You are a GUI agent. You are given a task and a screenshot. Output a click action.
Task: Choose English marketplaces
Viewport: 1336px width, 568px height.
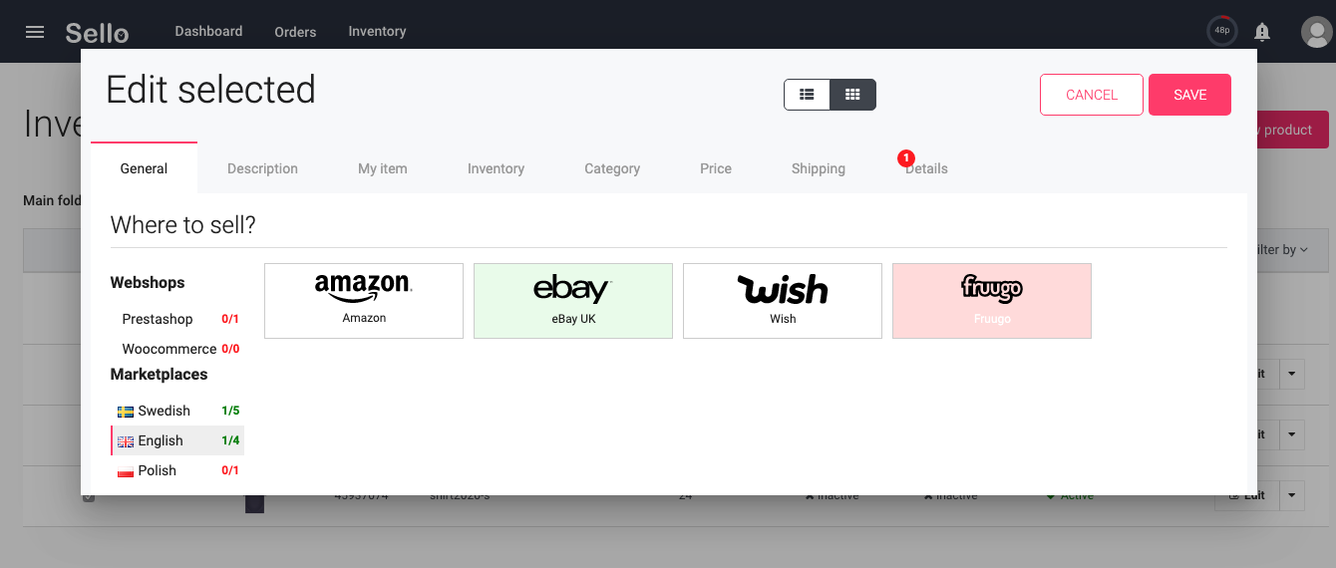point(177,440)
